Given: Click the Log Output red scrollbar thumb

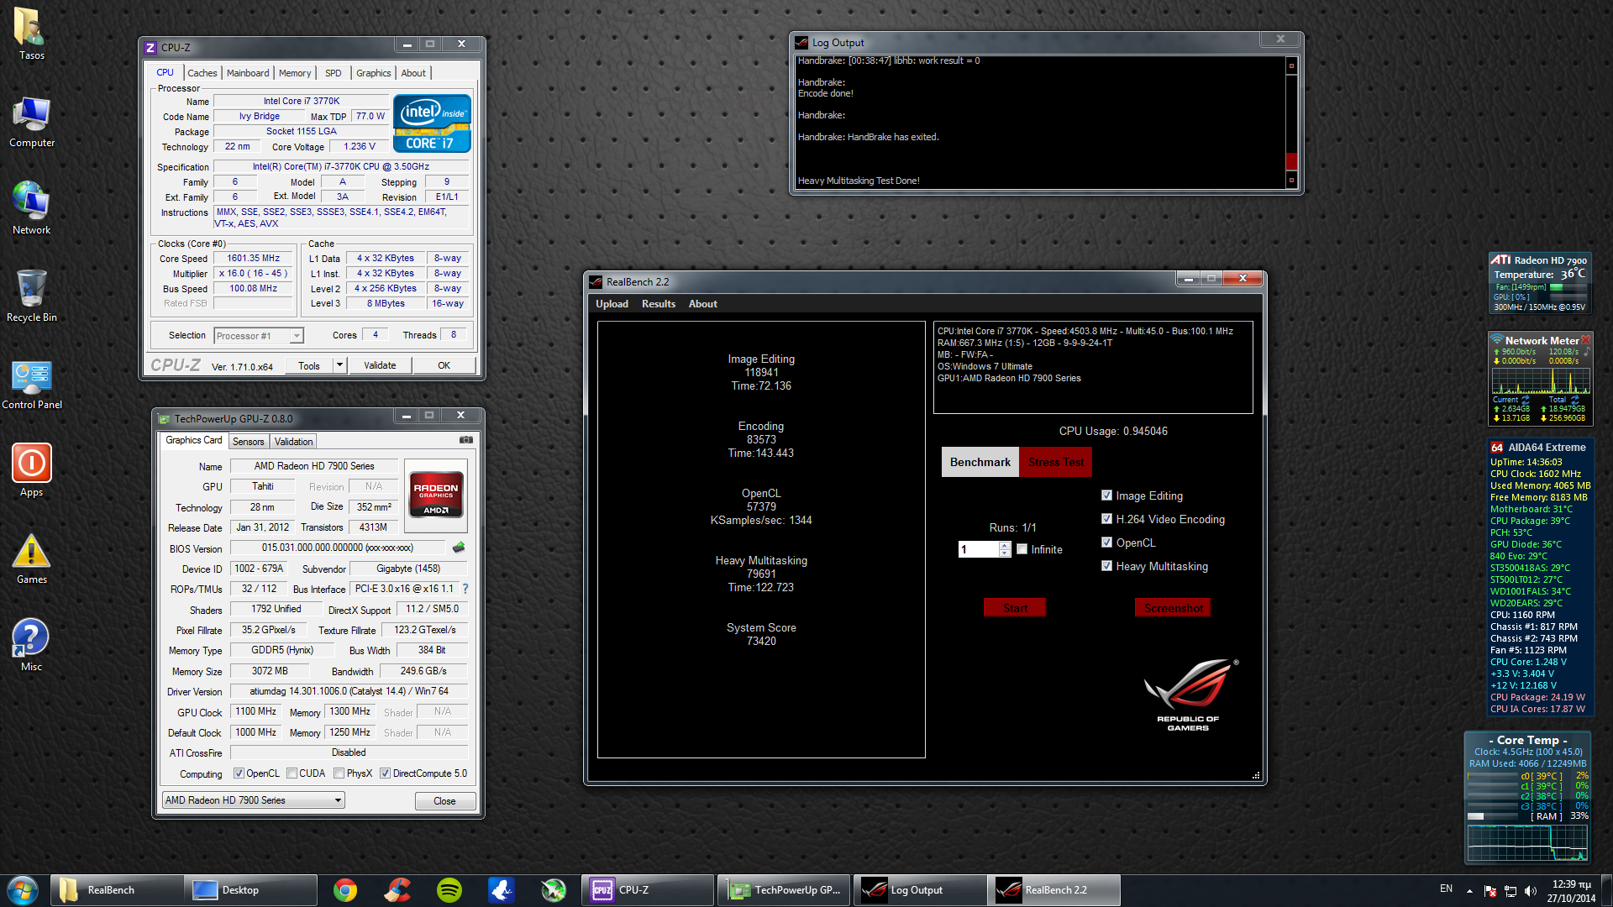Looking at the screenshot, I should coord(1291,160).
